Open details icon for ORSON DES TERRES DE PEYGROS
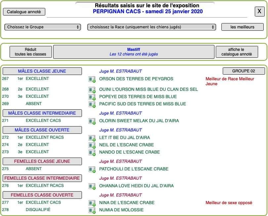This screenshot has width=268, height=216. pos(92,79)
